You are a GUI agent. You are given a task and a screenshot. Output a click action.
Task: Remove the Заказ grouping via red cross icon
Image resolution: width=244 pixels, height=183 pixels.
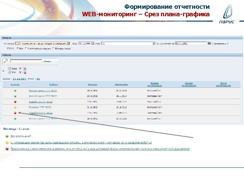point(24,68)
